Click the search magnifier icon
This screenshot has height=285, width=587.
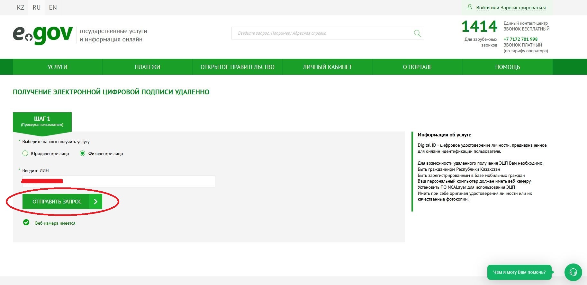[417, 33]
